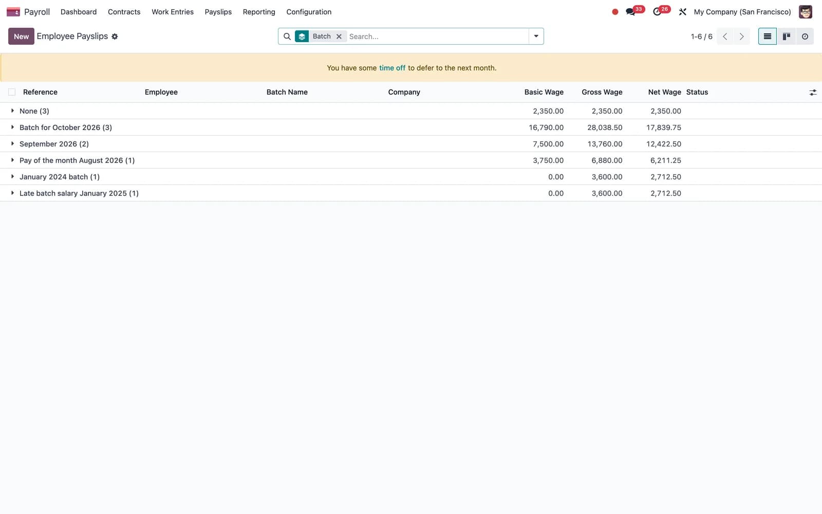822x514 pixels.
Task: Click the red recording status dot
Action: click(615, 12)
